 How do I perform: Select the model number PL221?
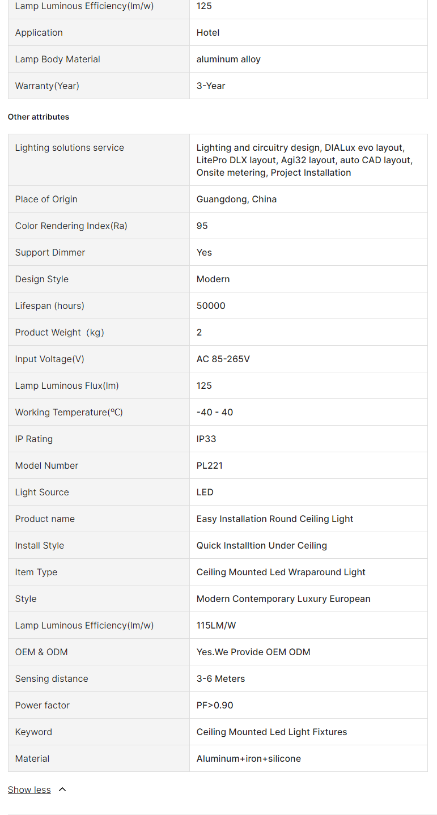point(210,465)
